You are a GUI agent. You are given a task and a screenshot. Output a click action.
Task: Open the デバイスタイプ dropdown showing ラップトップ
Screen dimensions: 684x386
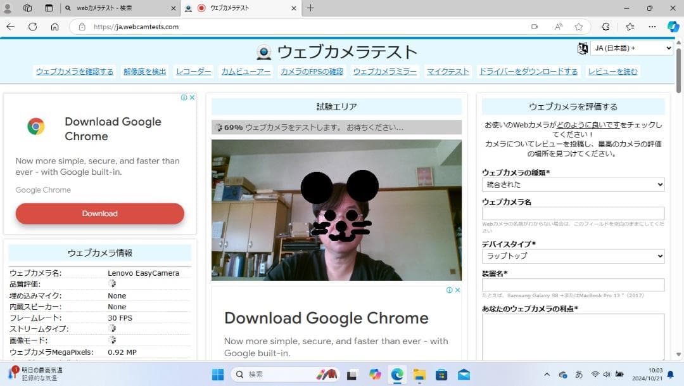573,256
